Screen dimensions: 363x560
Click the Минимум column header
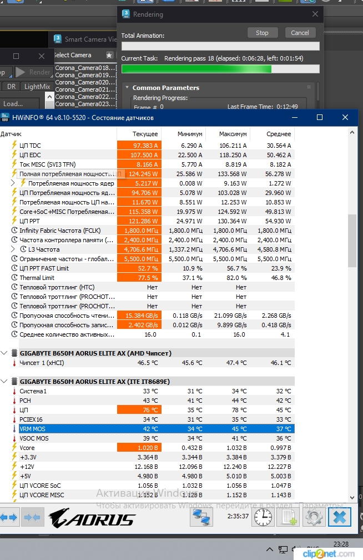tap(184, 134)
